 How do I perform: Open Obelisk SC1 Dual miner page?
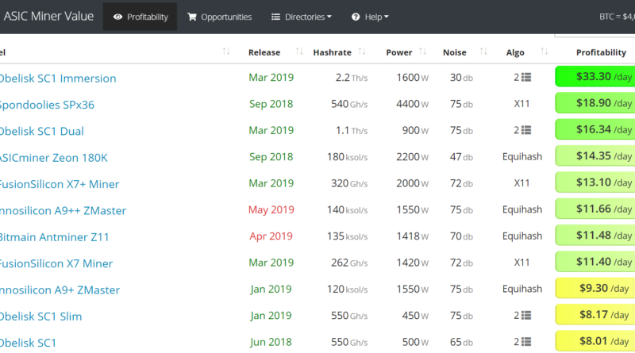42,131
